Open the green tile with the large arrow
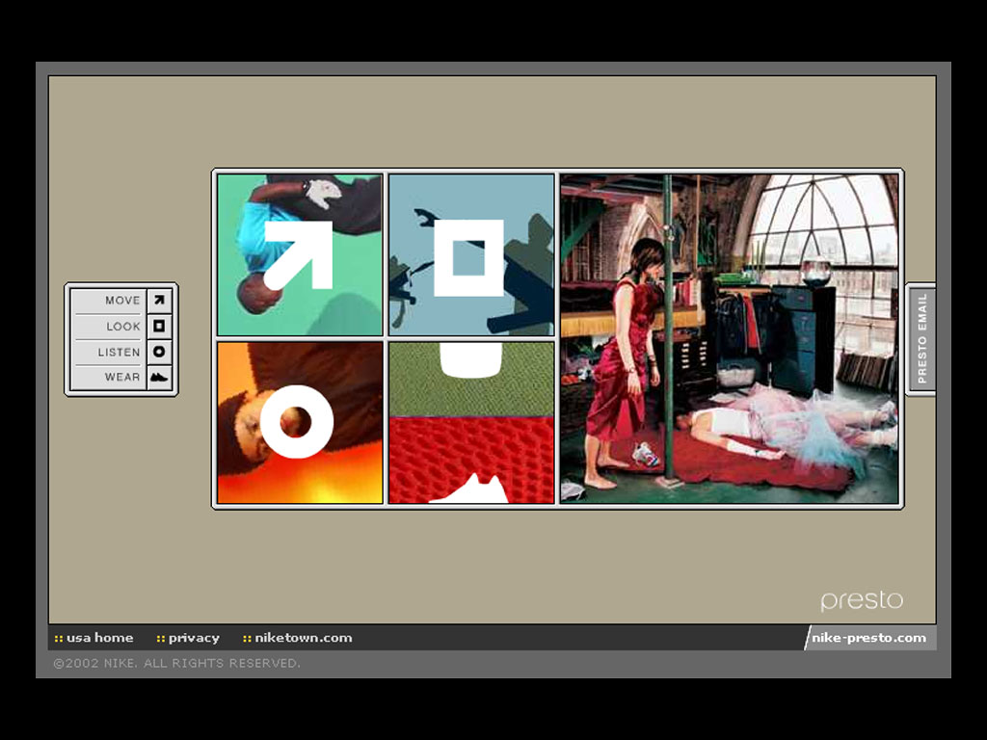Screen dimensions: 987x740 pos(300,254)
